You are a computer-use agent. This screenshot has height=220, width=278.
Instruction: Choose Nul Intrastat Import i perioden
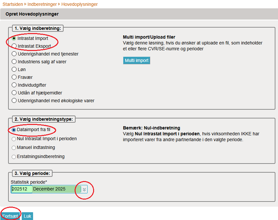pos(14,139)
